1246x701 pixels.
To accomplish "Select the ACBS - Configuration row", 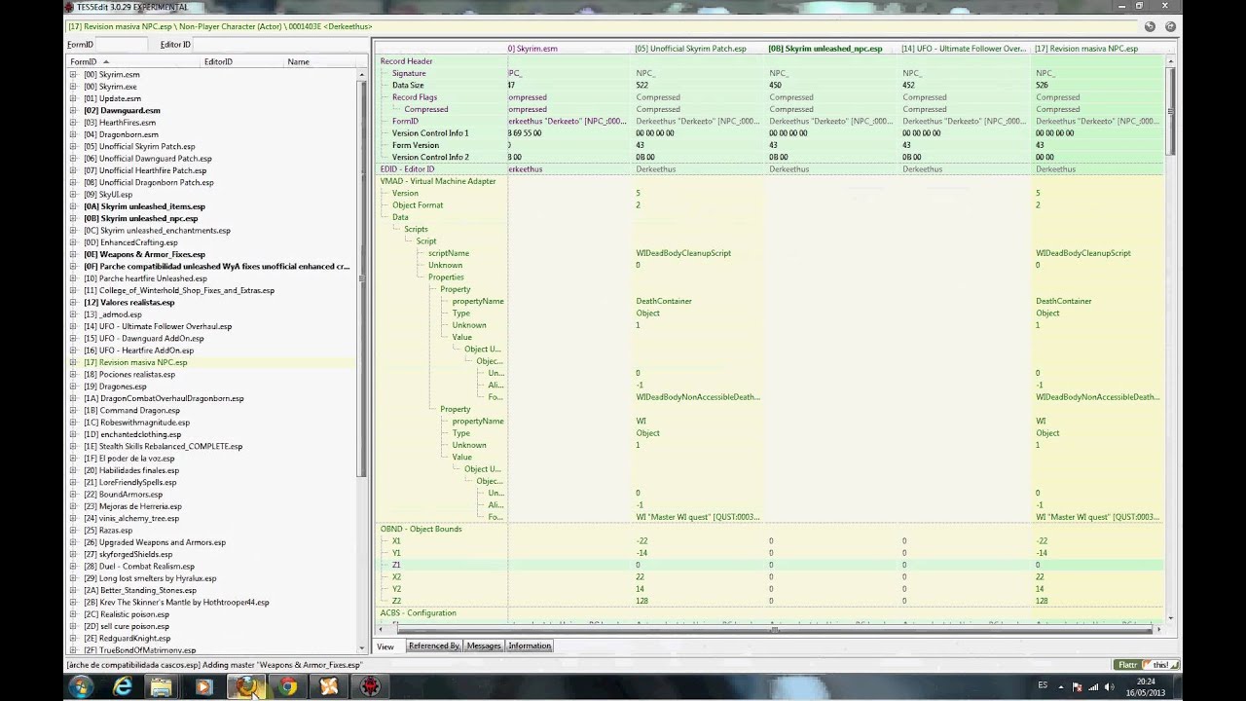I will coord(769,612).
